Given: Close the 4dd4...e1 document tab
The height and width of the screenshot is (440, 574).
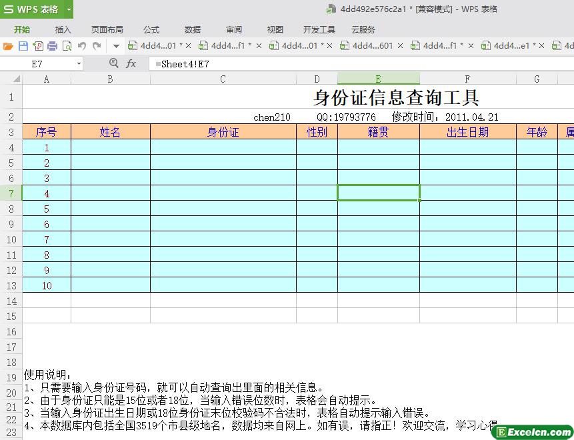Looking at the screenshot, I should pos(541,46).
